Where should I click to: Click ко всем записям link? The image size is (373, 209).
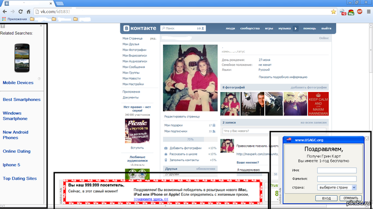tap(313, 122)
